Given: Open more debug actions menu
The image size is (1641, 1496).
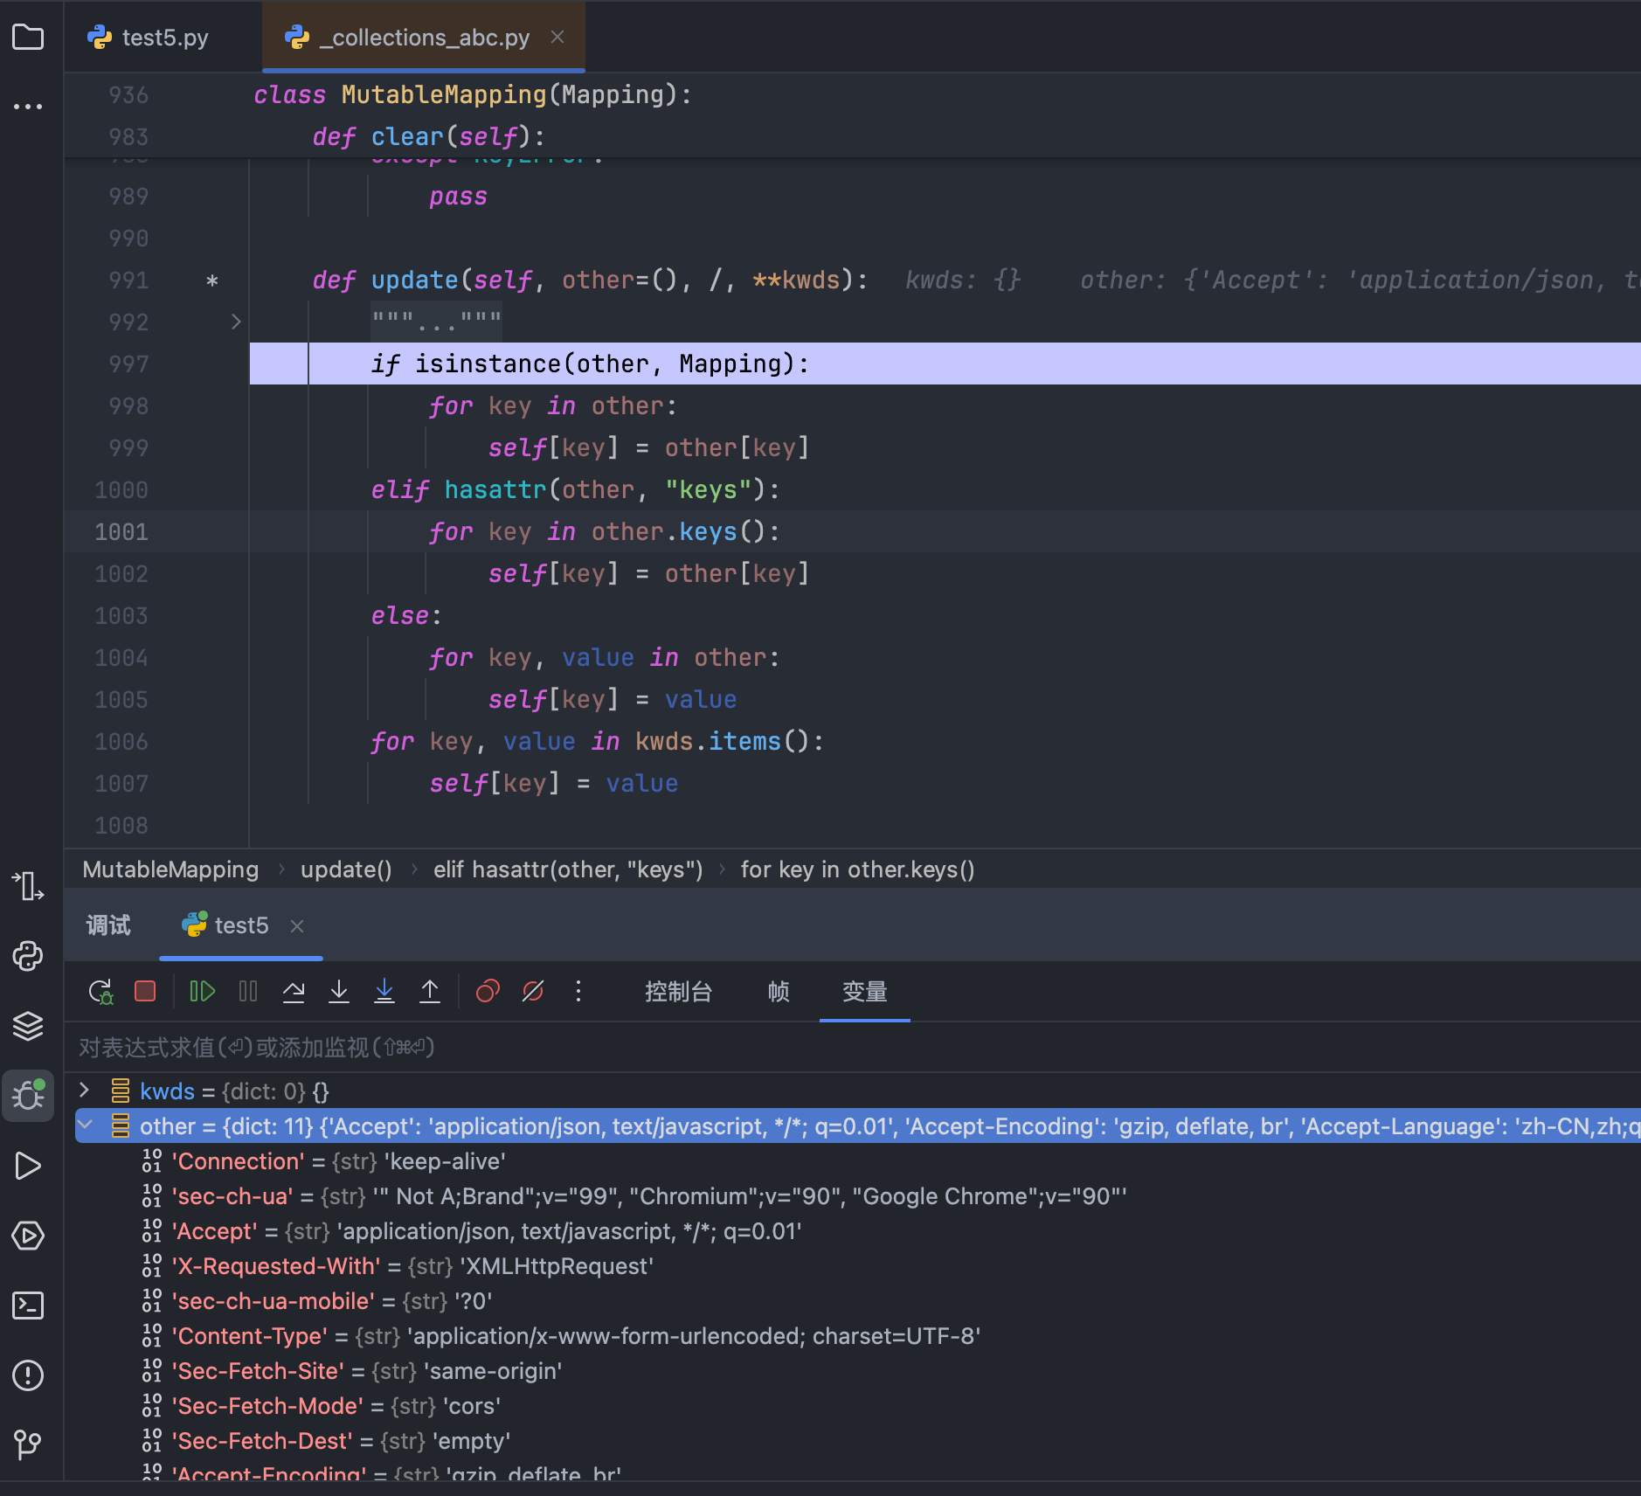Looking at the screenshot, I should [578, 992].
